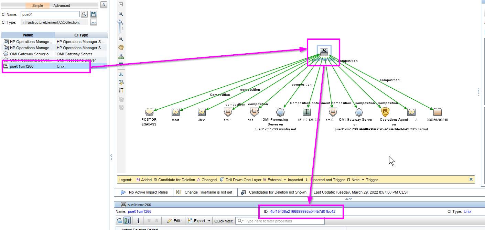Image resolution: width=485 pixels, height=230 pixels.
Task: Select the OMi Processing Server result row
Action: pos(54,60)
